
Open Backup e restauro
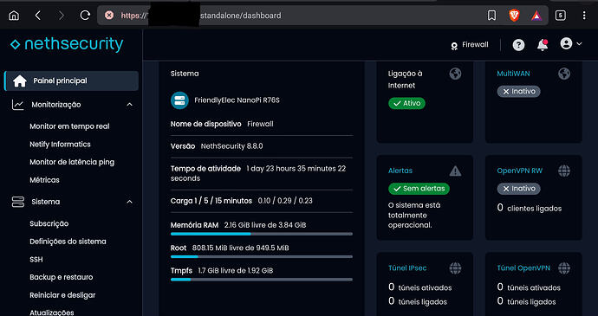(x=61, y=277)
